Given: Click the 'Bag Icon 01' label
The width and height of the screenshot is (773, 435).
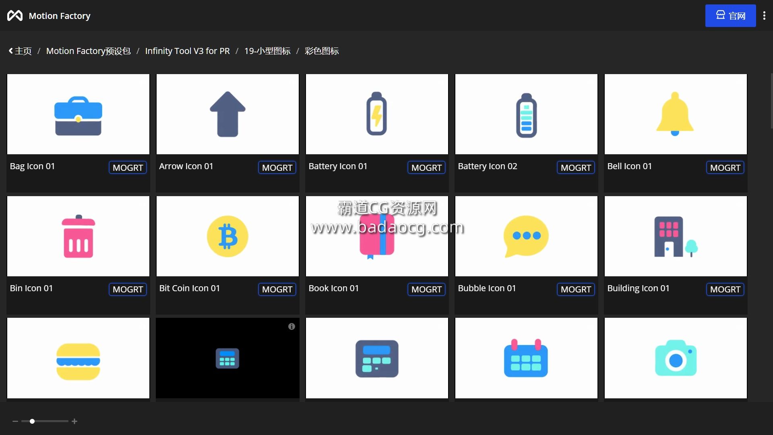Looking at the screenshot, I should [32, 166].
